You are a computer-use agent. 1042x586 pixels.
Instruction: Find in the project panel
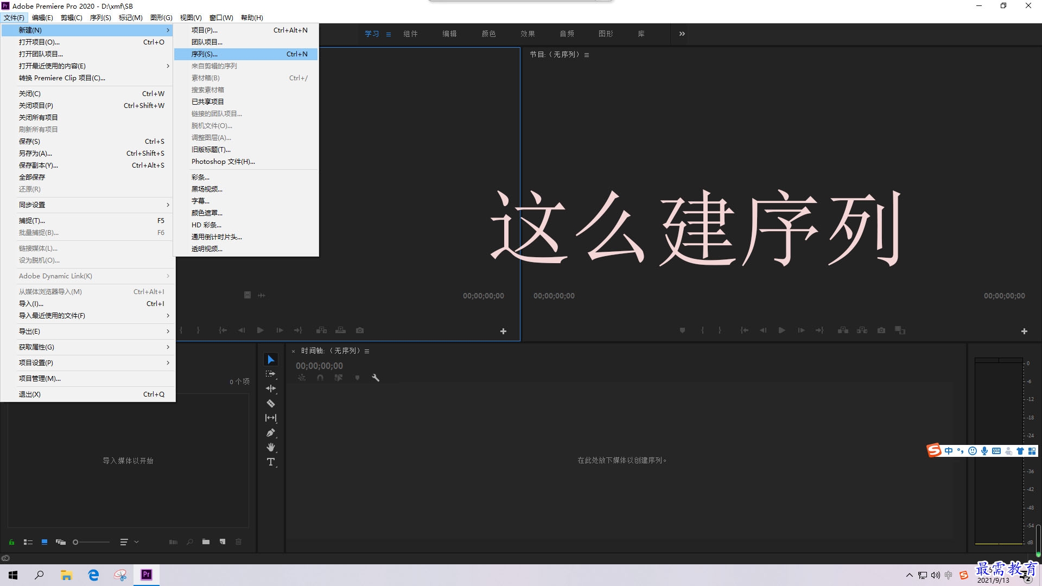[190, 542]
